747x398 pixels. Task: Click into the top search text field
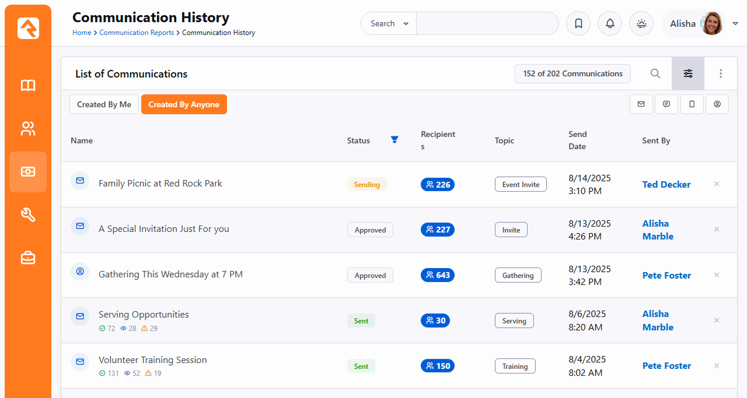487,24
